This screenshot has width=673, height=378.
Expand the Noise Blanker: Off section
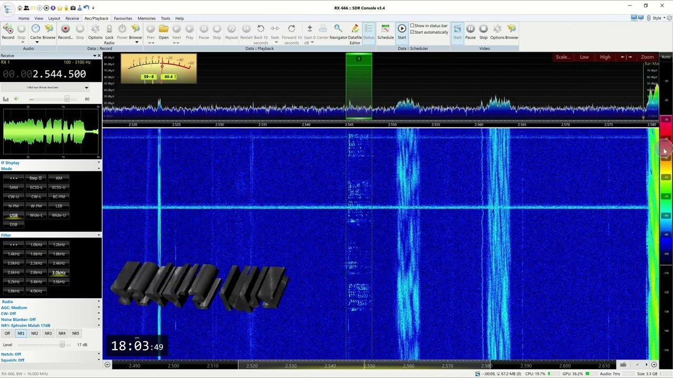[98, 319]
